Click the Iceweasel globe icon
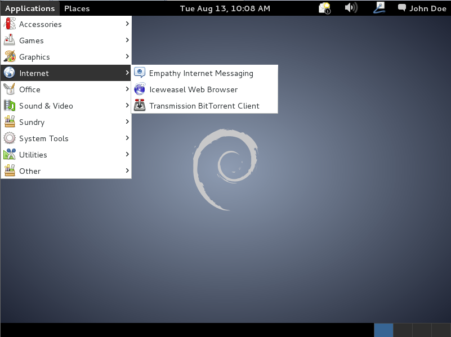 tap(140, 89)
